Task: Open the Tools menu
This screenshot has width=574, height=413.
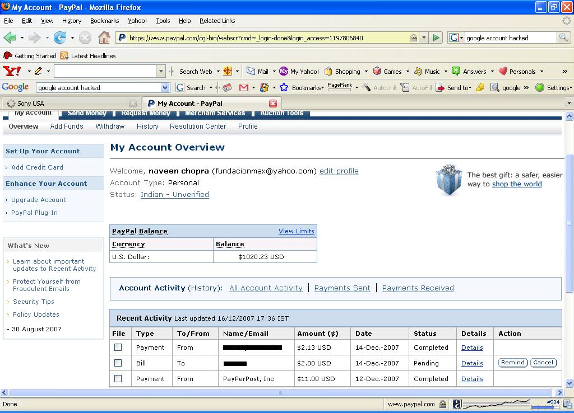Action: pyautogui.click(x=163, y=21)
